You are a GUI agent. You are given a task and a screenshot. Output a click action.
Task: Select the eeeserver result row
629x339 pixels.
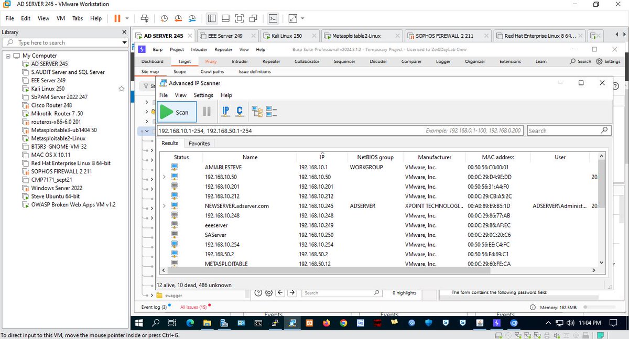(377, 225)
